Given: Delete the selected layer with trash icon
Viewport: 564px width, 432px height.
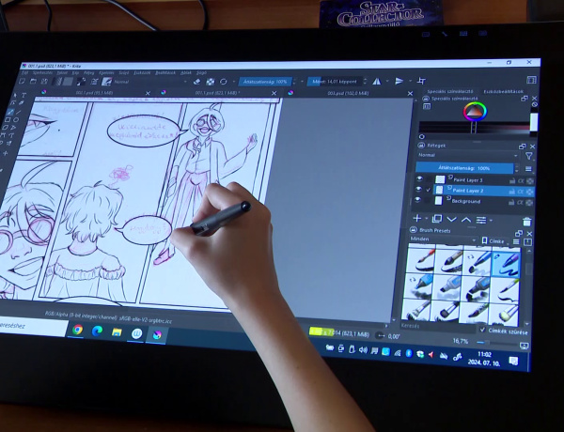Looking at the screenshot, I should pyautogui.click(x=527, y=221).
